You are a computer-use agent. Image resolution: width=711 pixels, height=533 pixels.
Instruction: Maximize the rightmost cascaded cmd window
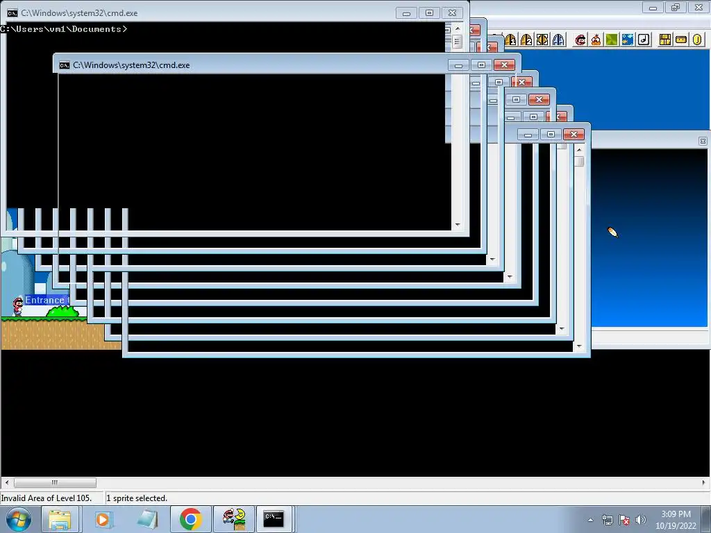pyautogui.click(x=551, y=135)
